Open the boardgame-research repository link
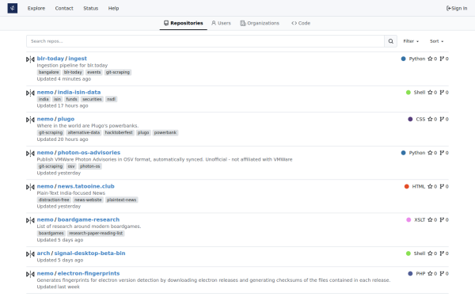 pos(89,219)
